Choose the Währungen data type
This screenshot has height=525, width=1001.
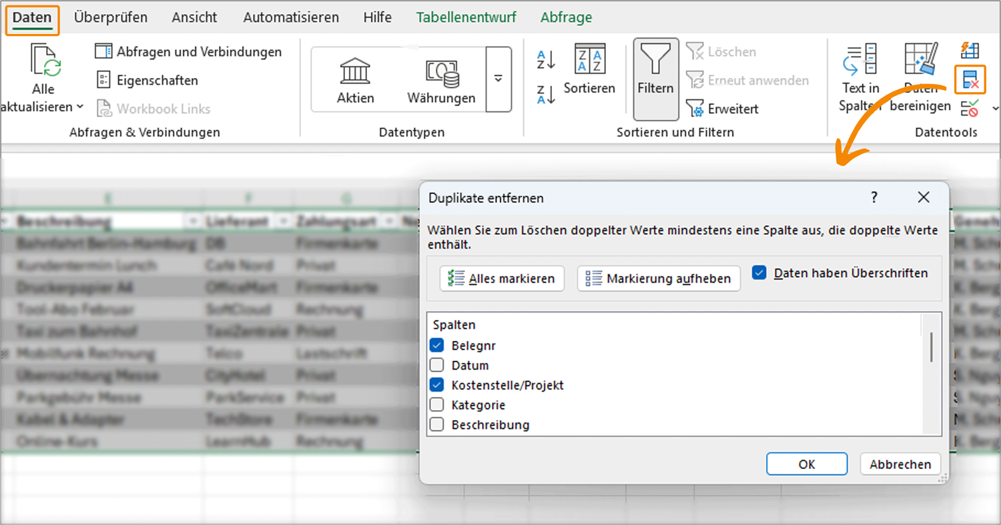click(441, 80)
